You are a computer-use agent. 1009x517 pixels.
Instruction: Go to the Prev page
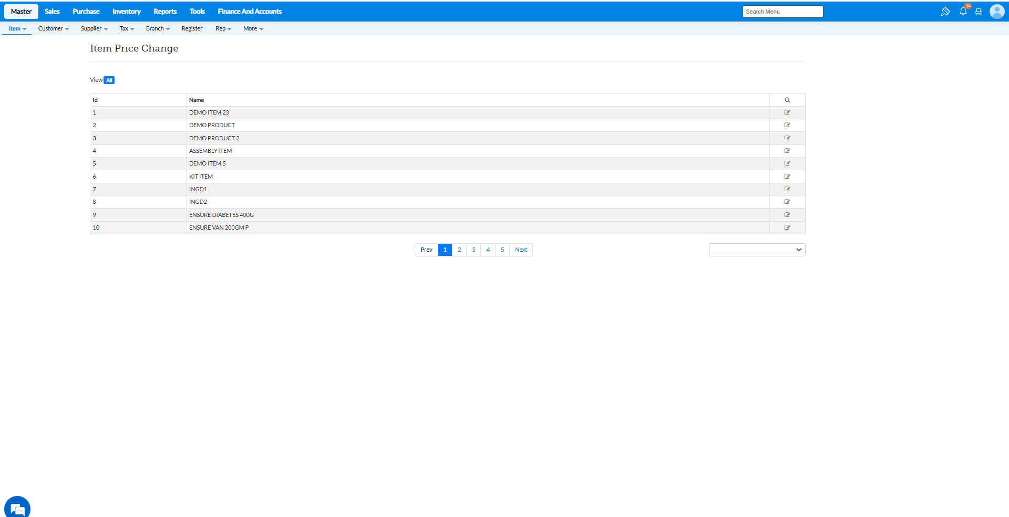[x=426, y=250]
